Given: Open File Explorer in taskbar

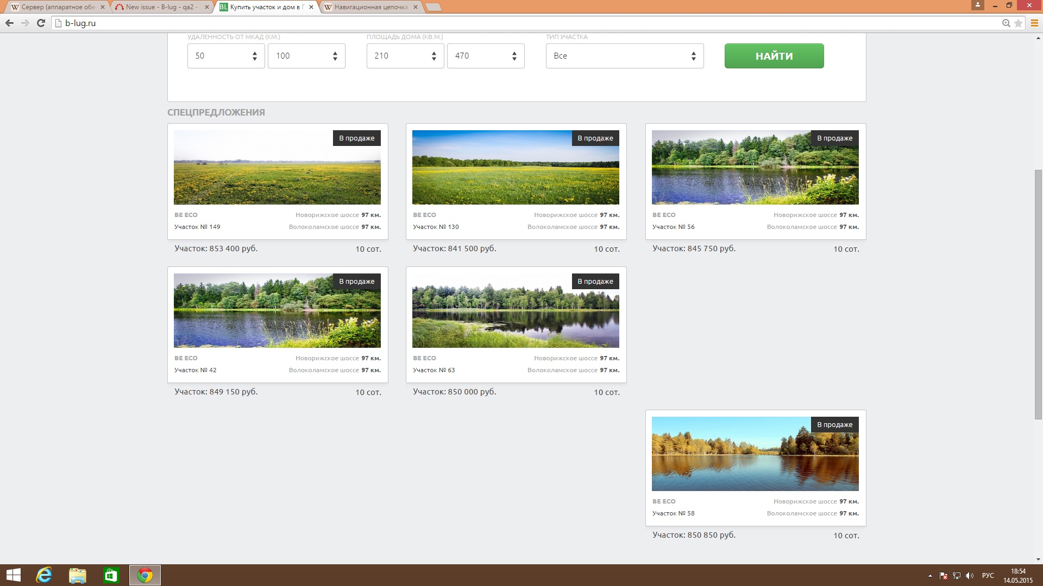Looking at the screenshot, I should pyautogui.click(x=78, y=575).
